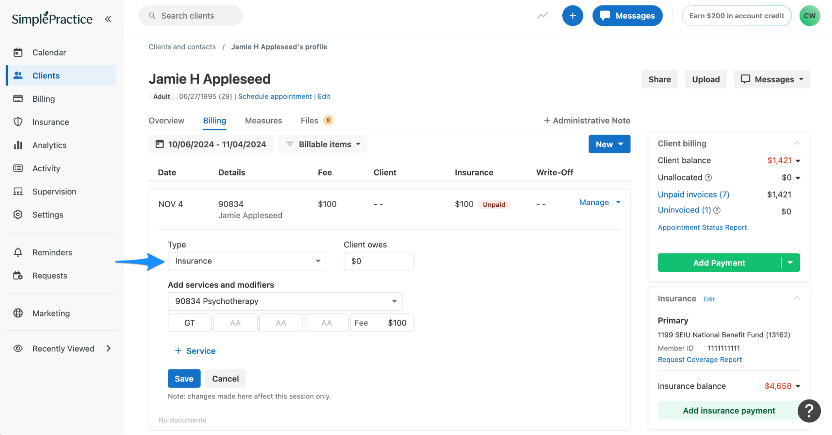The height and width of the screenshot is (435, 832).
Task: Click the Requests calendar icon
Action: 18,275
